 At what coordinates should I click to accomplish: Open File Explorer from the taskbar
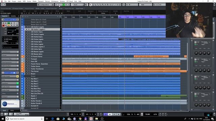point(97,119)
